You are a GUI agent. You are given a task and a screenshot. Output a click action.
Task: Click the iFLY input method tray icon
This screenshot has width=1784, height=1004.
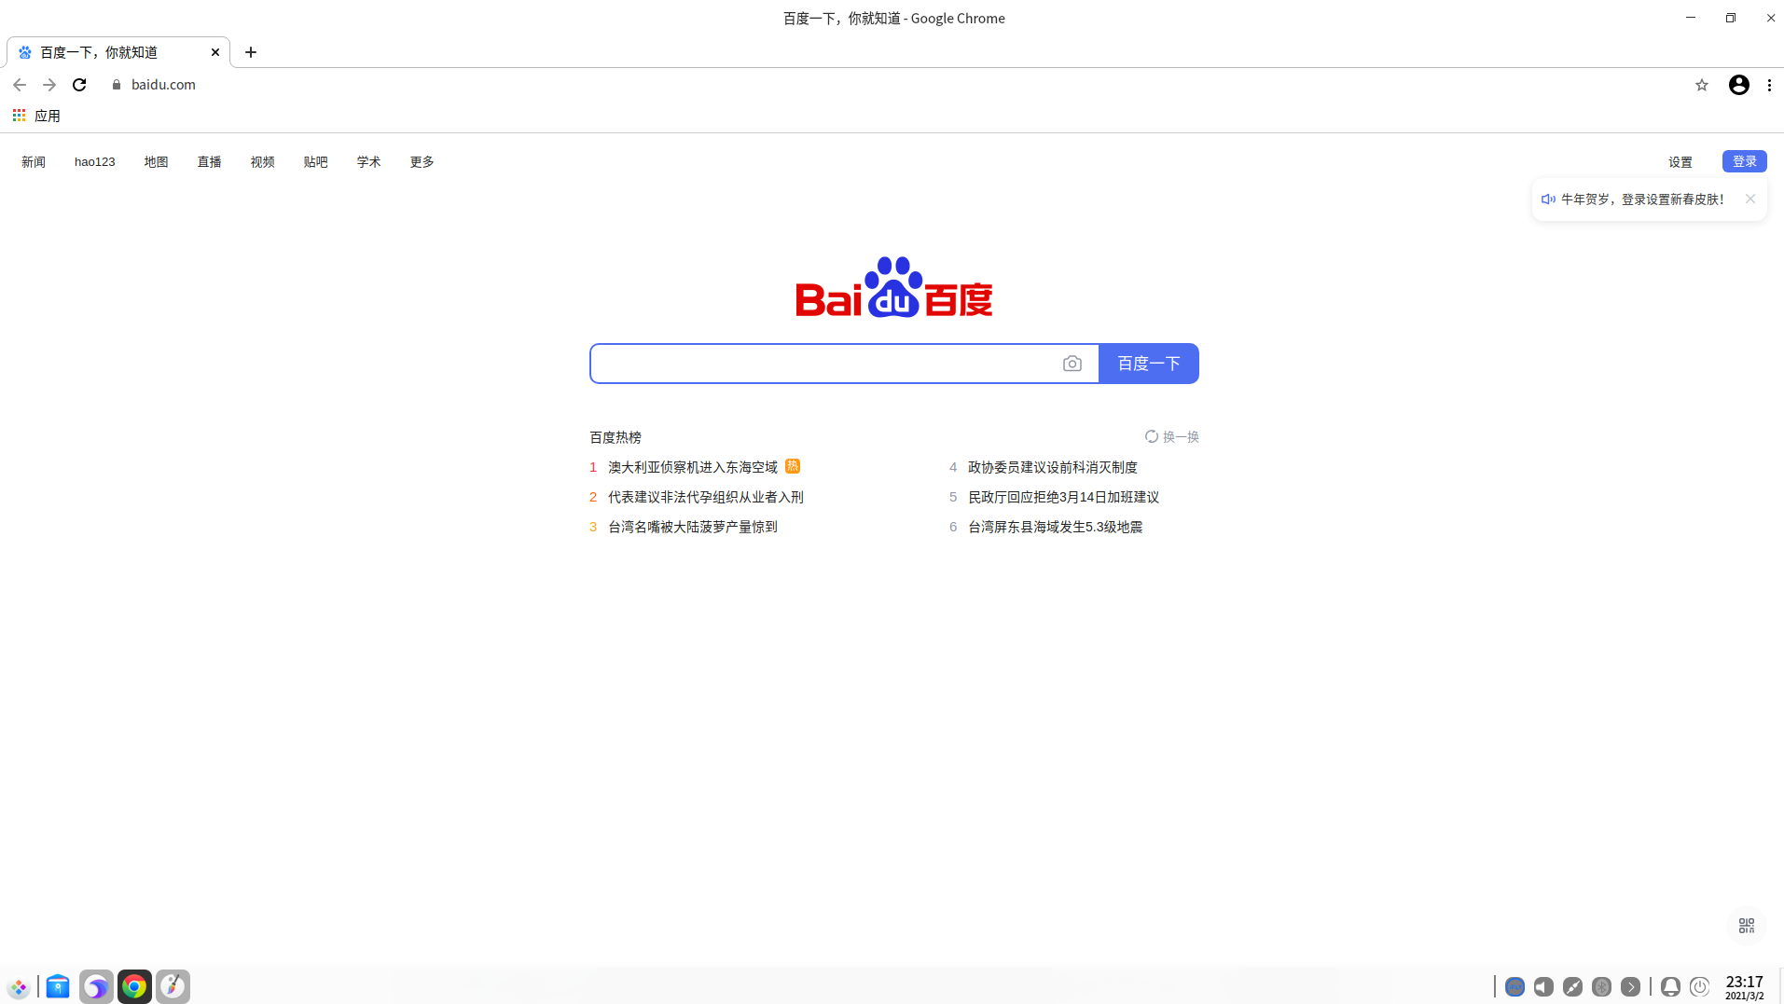point(1514,986)
